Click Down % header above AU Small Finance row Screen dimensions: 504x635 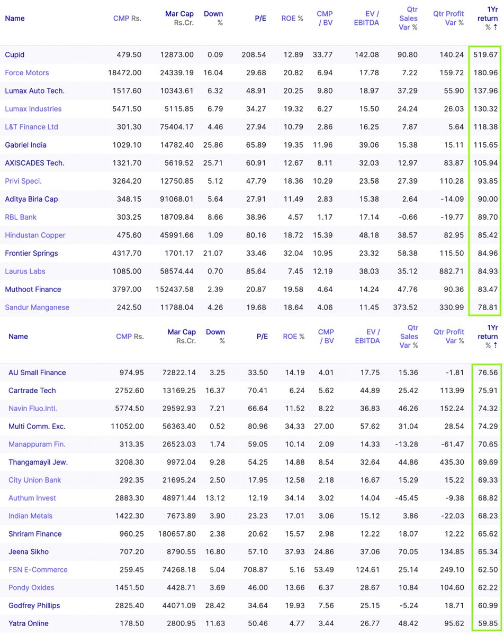coord(215,337)
